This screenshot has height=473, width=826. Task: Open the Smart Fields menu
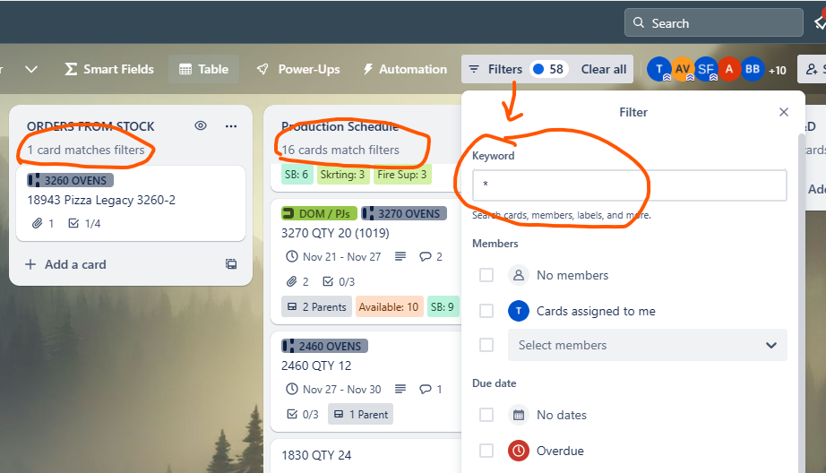pos(109,69)
